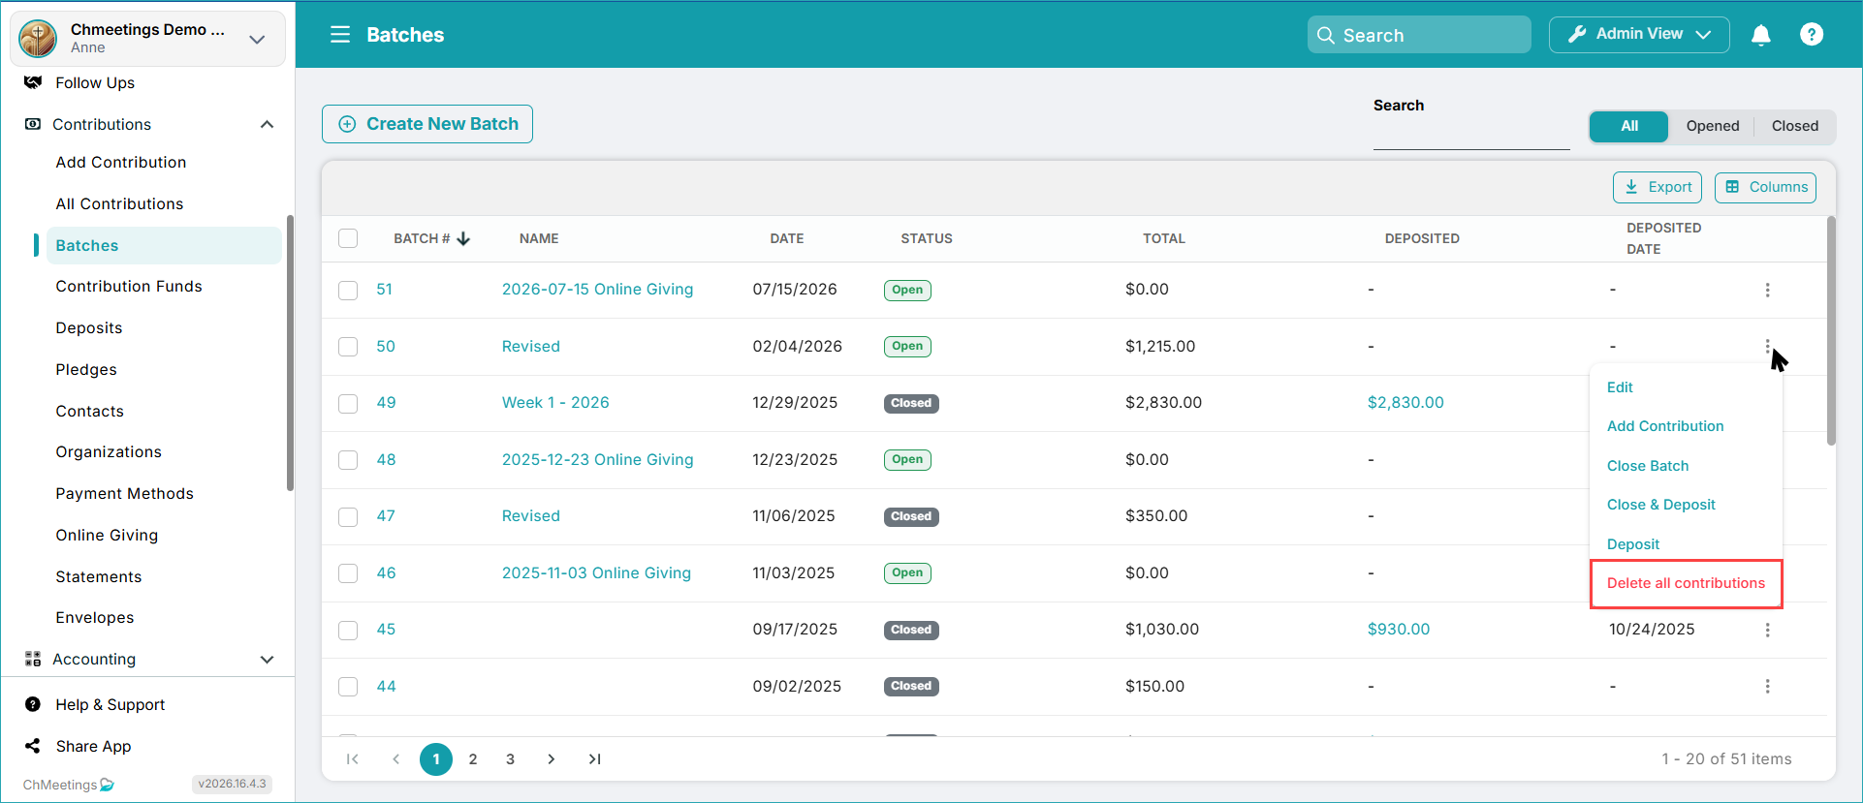The image size is (1863, 803).
Task: Open Envelopes in sidebar
Action: tap(95, 617)
